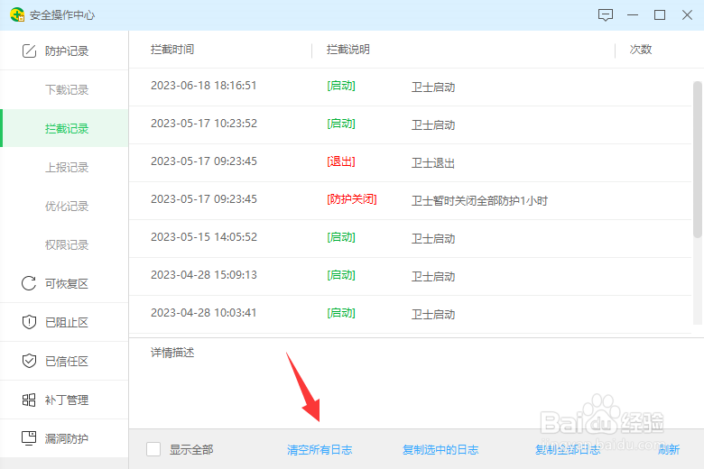Click the 防护记录 pencil icon
The width and height of the screenshot is (704, 469).
pyautogui.click(x=29, y=51)
